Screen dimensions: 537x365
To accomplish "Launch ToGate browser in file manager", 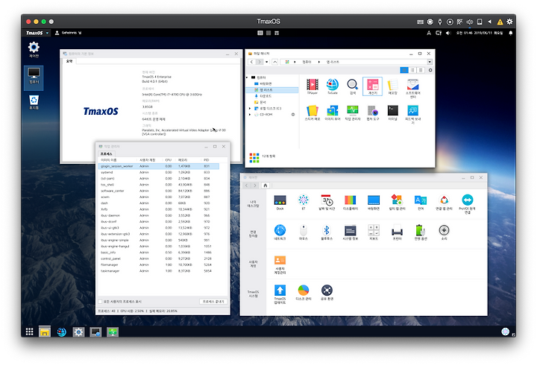I will 332,84.
